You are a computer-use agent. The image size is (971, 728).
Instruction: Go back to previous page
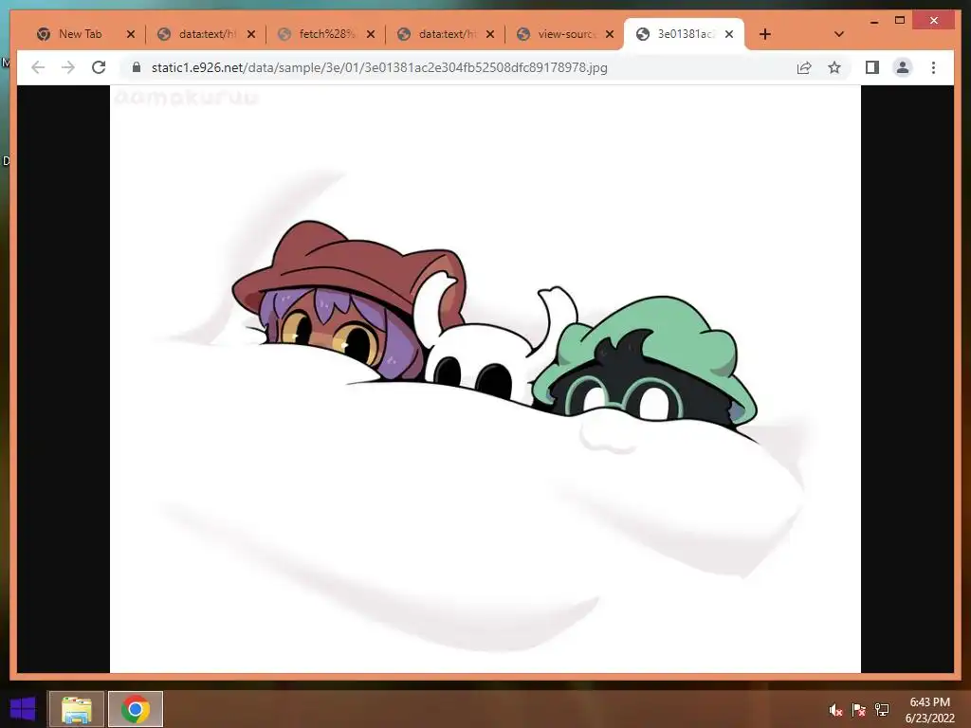pyautogui.click(x=38, y=67)
